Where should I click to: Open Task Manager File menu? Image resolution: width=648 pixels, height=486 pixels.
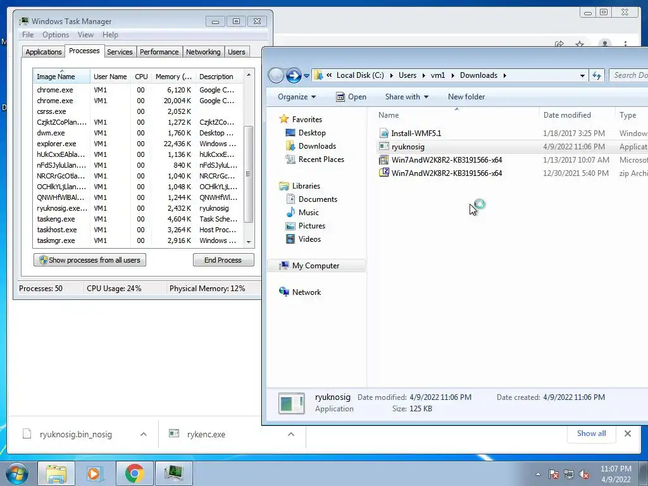point(28,35)
